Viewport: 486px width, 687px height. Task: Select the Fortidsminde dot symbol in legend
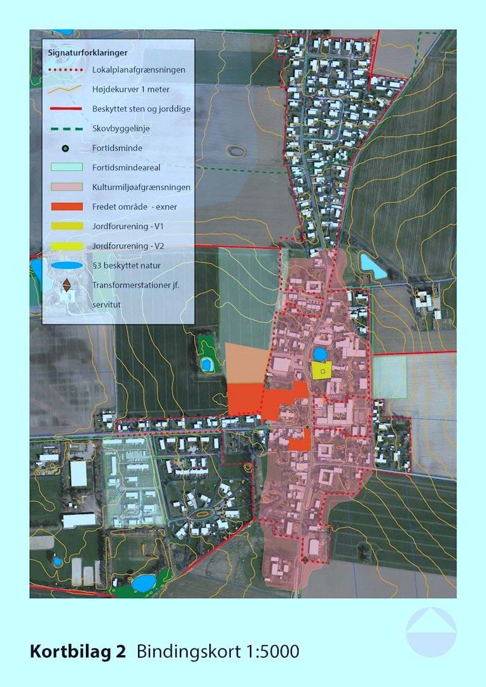[x=66, y=149]
